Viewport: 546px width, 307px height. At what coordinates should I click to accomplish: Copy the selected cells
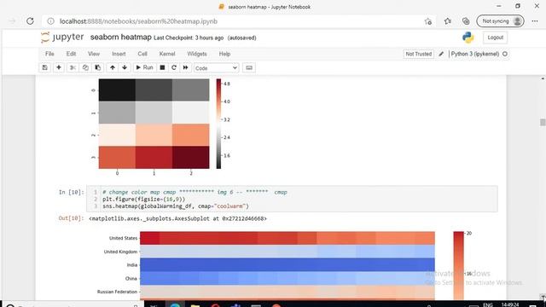point(85,67)
